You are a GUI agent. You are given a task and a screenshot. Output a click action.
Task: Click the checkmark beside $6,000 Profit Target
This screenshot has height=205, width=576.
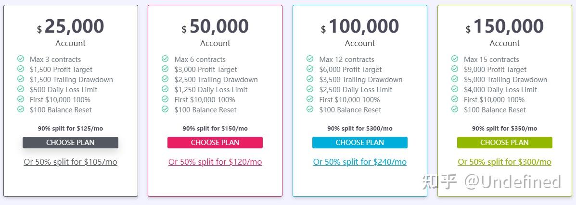[310, 69]
